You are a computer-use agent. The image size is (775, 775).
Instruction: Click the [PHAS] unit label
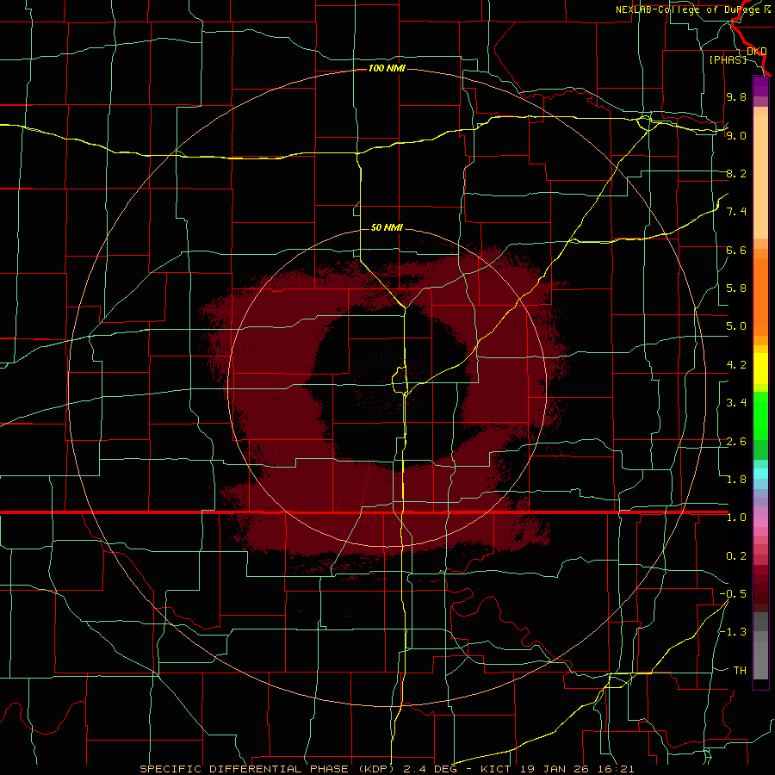[728, 60]
